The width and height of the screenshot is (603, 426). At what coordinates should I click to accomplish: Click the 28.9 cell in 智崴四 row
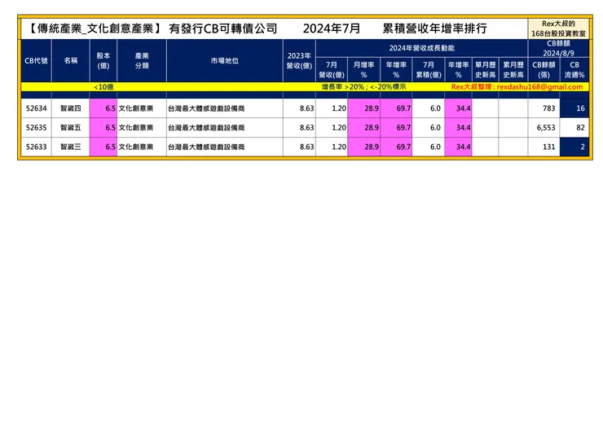coord(363,108)
